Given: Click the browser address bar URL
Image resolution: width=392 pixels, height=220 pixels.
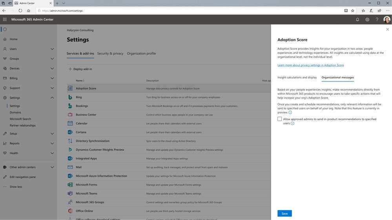Looking at the screenshot, I should coord(62,11).
